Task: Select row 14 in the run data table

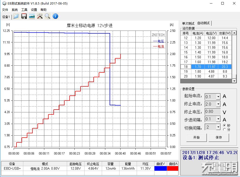Action: (206, 47)
